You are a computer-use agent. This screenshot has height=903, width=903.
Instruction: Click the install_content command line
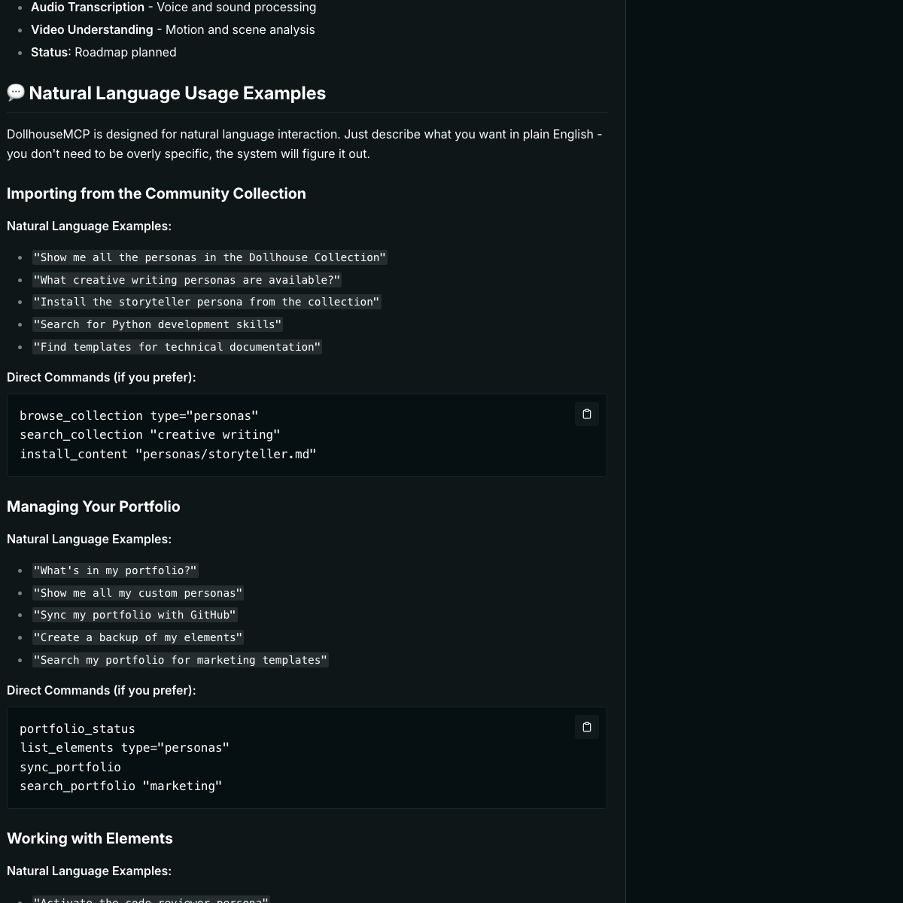coord(168,455)
